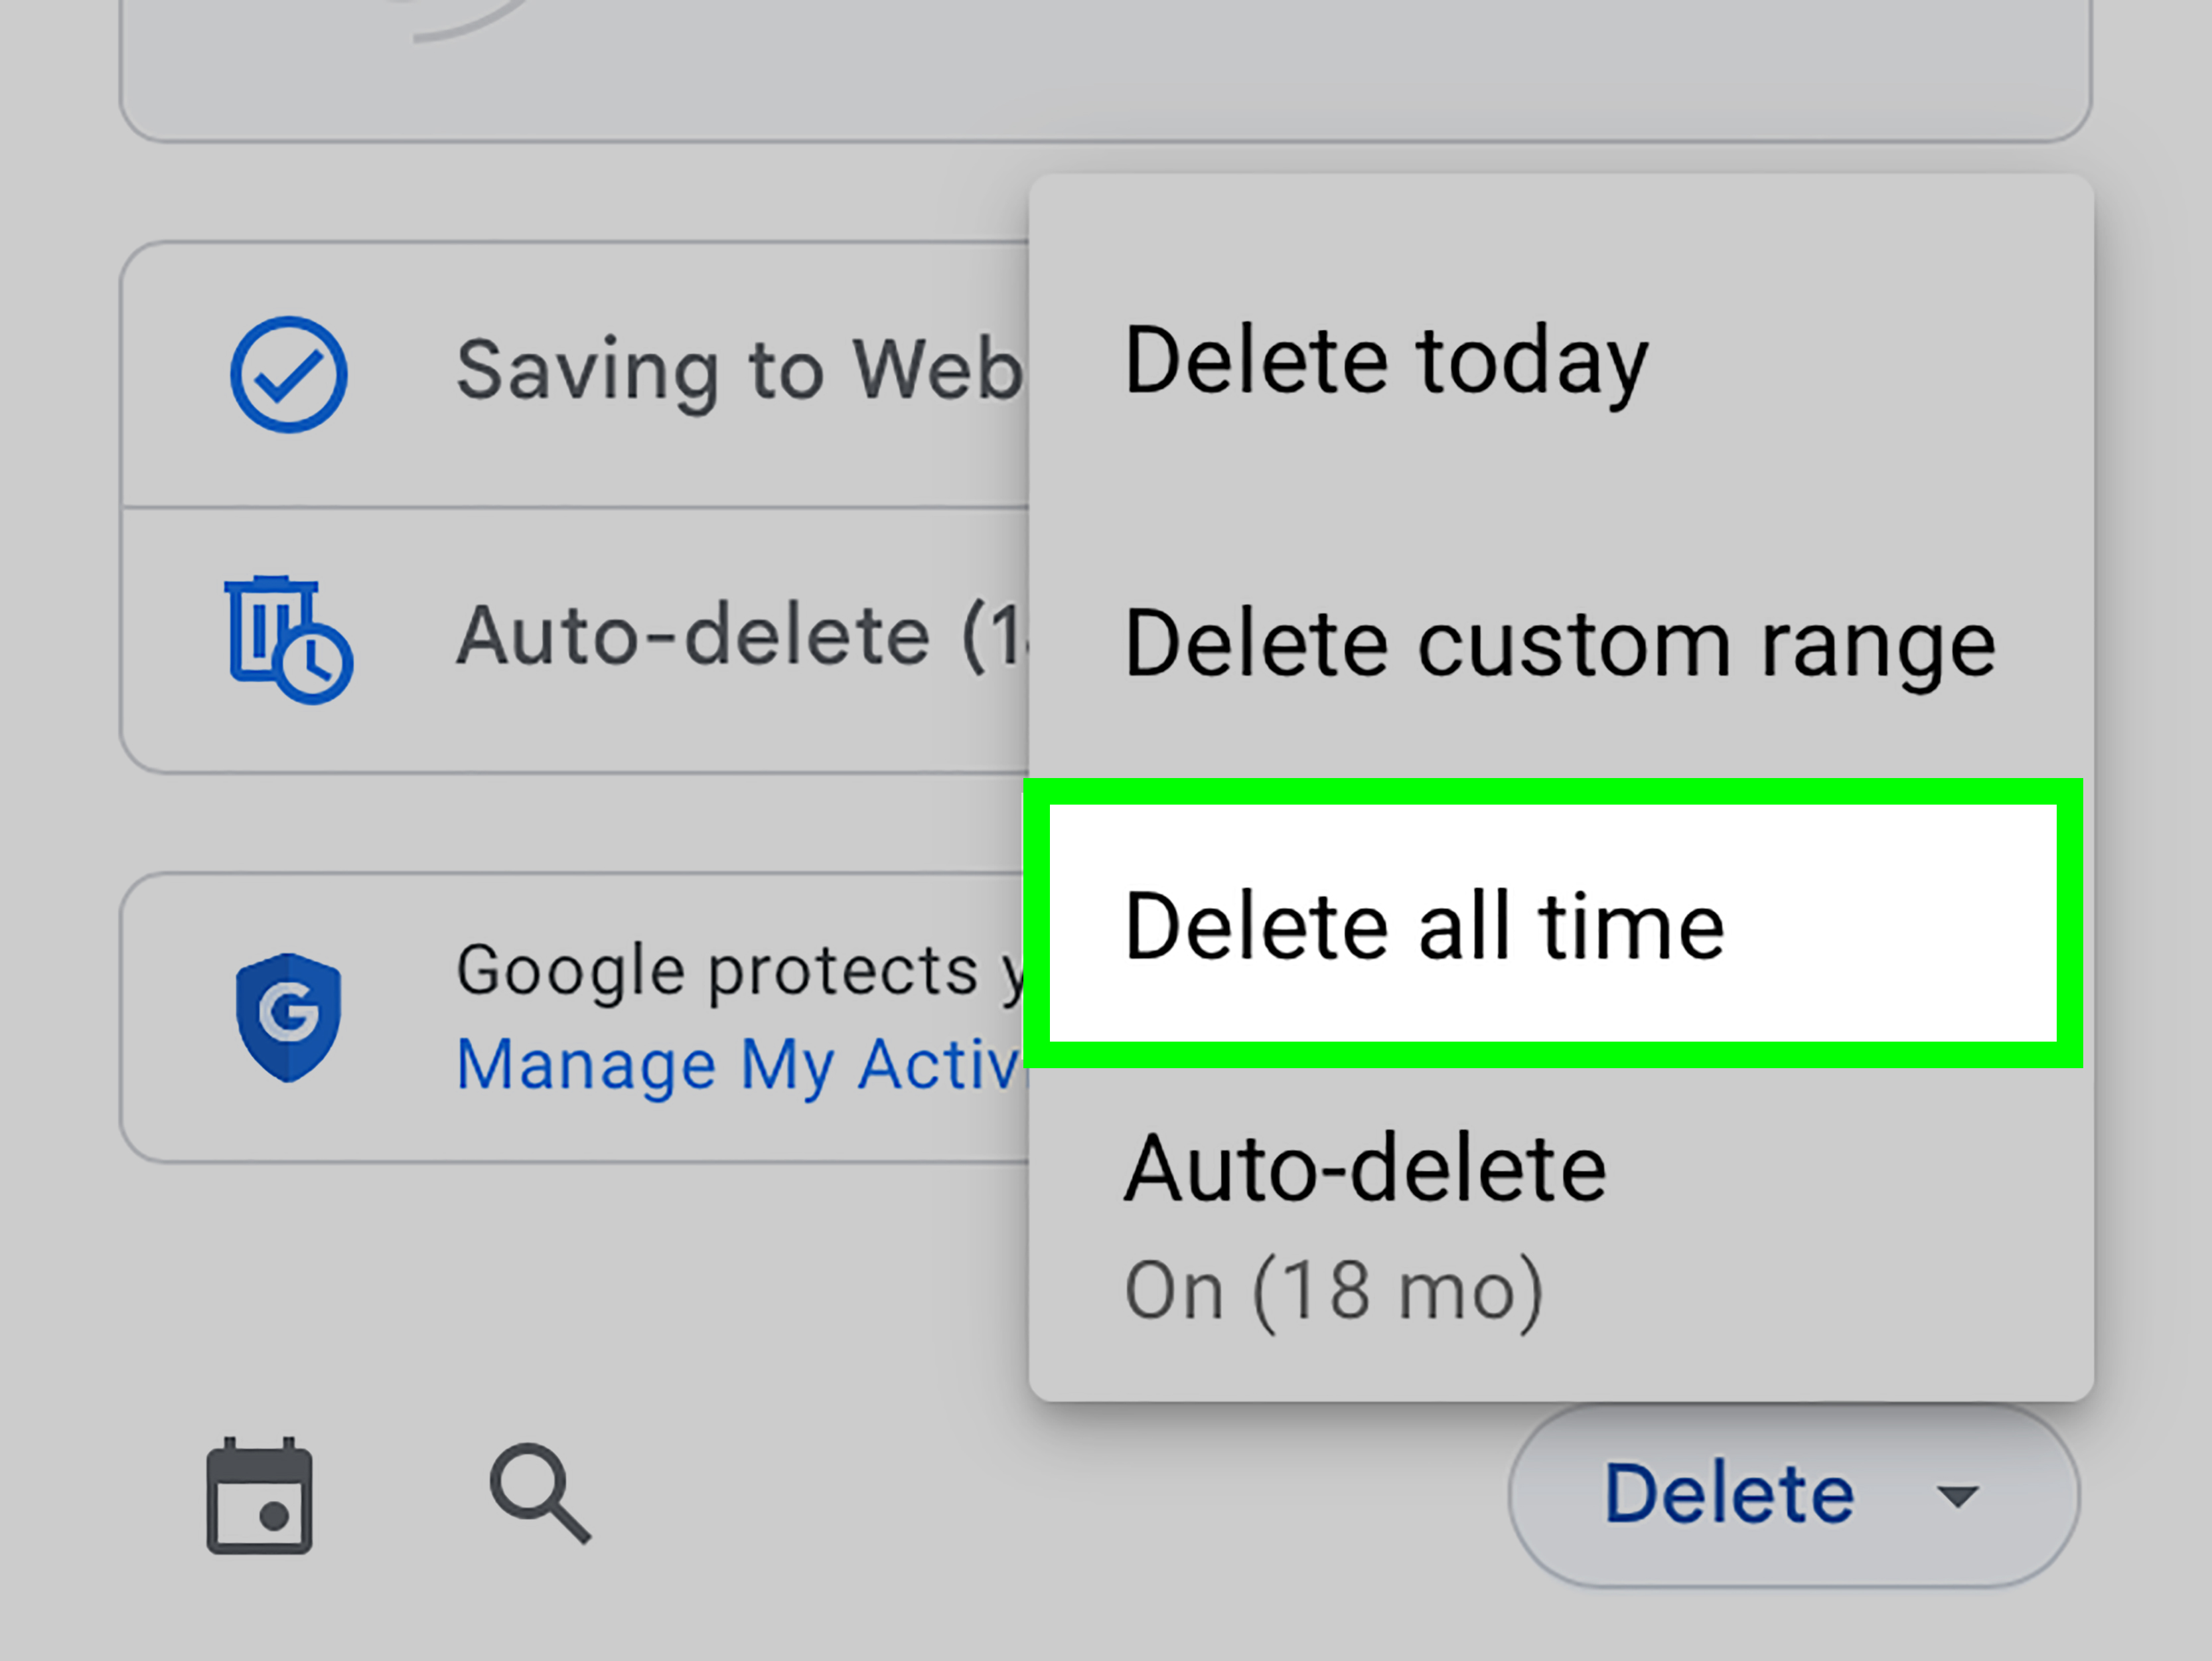Select Delete all time option

pyautogui.click(x=1553, y=923)
